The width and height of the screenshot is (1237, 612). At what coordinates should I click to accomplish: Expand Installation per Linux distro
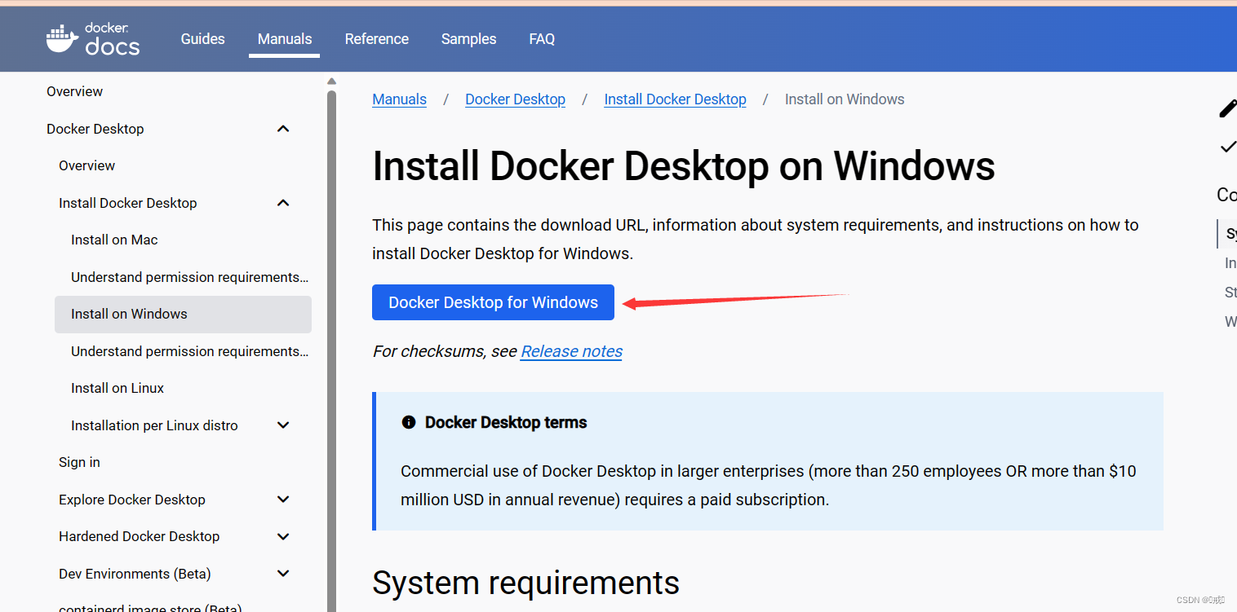point(283,425)
